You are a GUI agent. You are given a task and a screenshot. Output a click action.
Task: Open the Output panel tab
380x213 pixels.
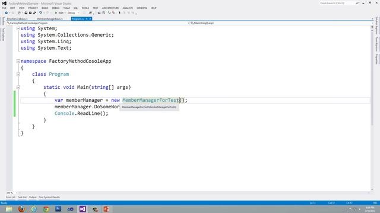(33, 197)
